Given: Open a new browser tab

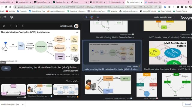Looking at the screenshot, I should click(165, 2).
